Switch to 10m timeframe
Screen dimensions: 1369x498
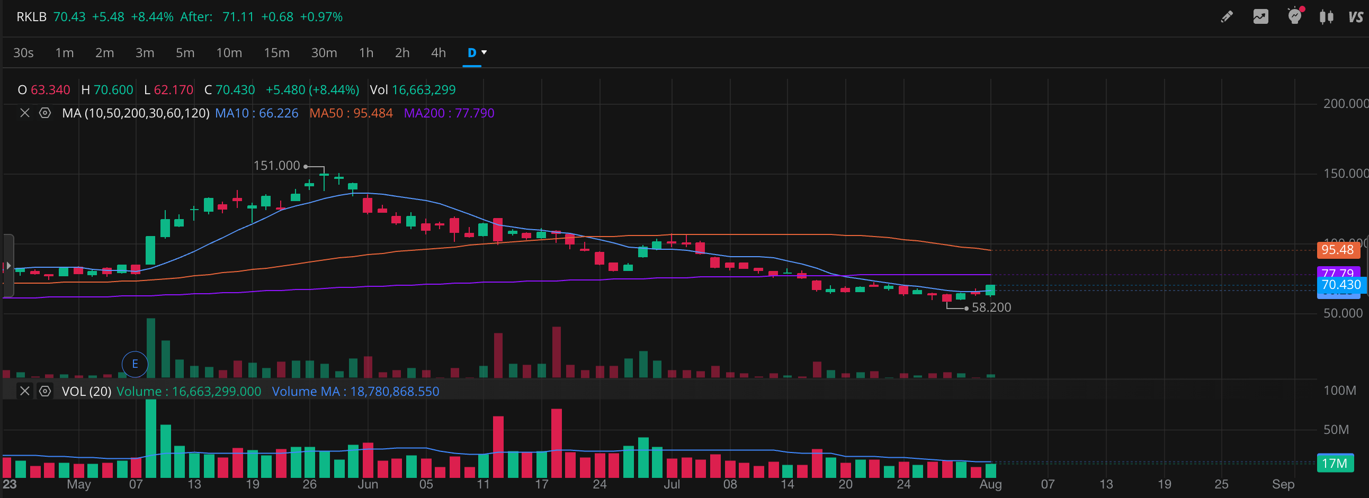229,52
